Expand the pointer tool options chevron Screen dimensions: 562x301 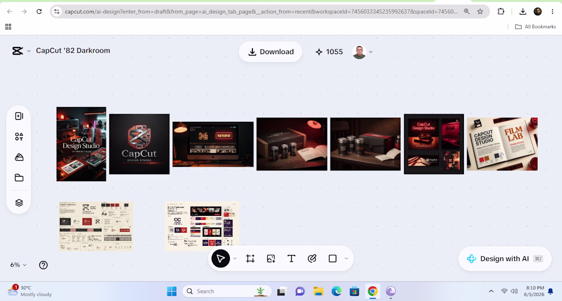point(235,259)
